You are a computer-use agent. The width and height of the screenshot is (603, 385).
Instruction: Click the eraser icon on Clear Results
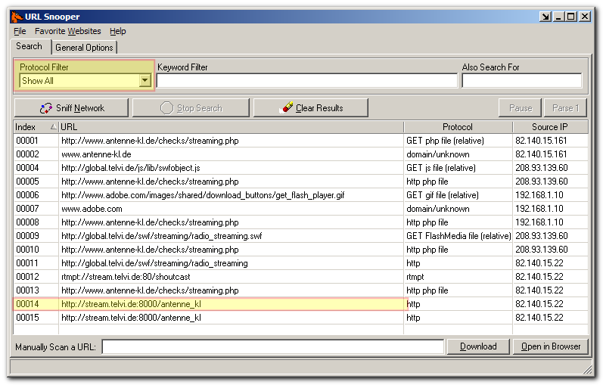click(x=286, y=107)
